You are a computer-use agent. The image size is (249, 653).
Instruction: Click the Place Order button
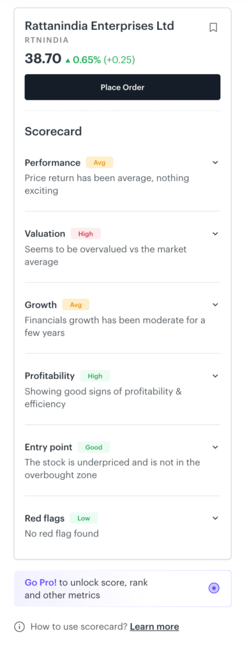(x=123, y=87)
